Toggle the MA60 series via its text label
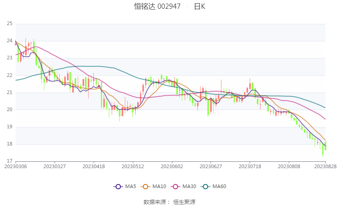 click(x=219, y=186)
